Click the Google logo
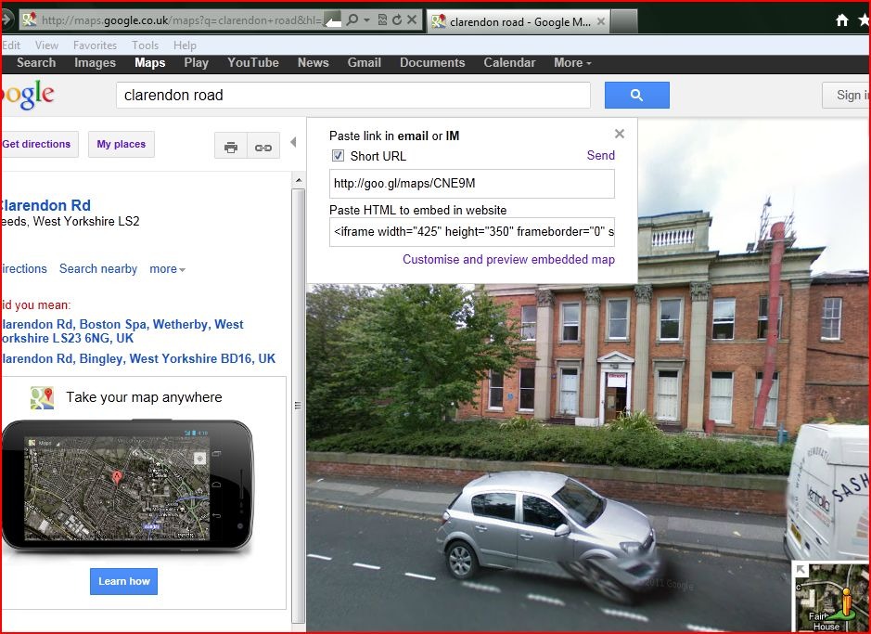871x634 pixels. click(28, 95)
